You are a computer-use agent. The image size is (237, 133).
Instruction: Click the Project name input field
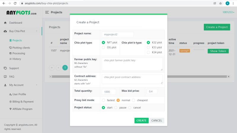coord(118,34)
